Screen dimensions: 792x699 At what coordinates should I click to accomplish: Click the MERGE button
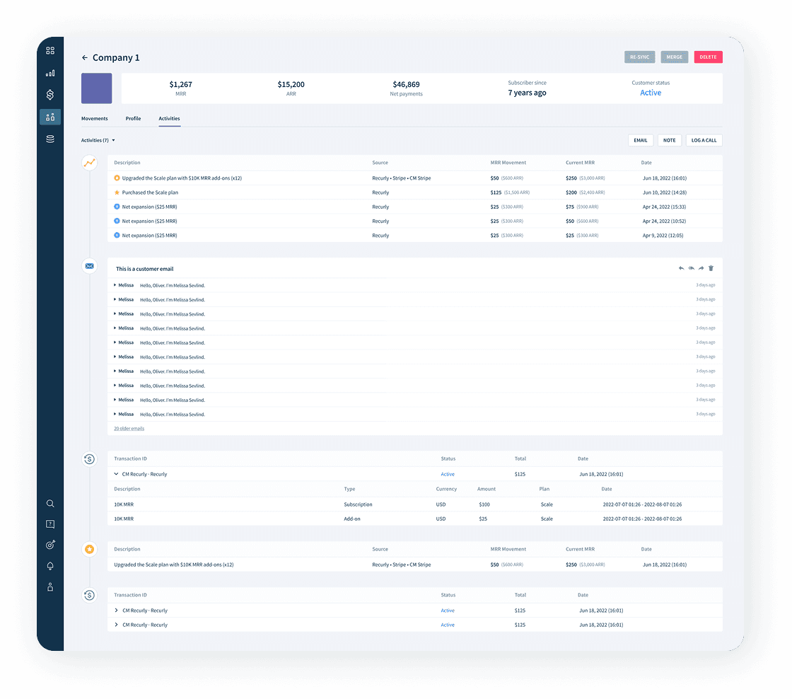click(675, 57)
